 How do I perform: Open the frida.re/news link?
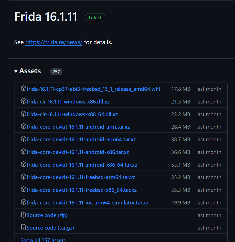(x=54, y=42)
